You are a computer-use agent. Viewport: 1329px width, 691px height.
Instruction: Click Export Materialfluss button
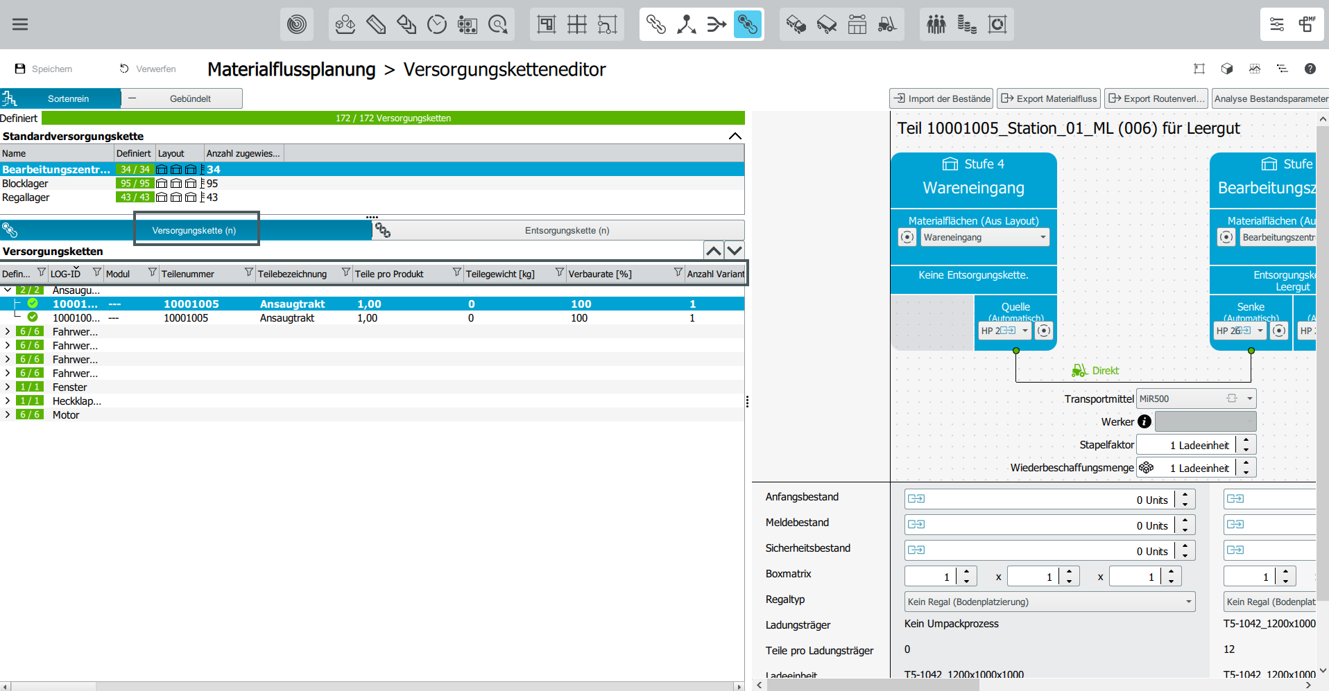[1049, 98]
